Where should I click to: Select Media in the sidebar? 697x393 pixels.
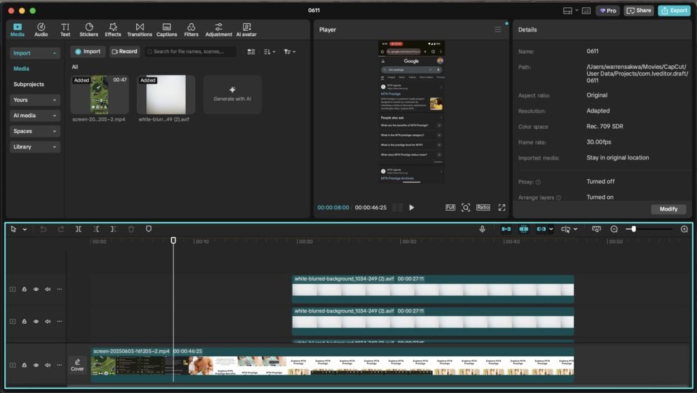point(21,69)
